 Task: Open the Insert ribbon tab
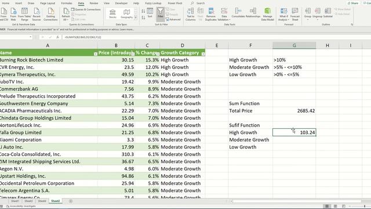click(19, 3)
